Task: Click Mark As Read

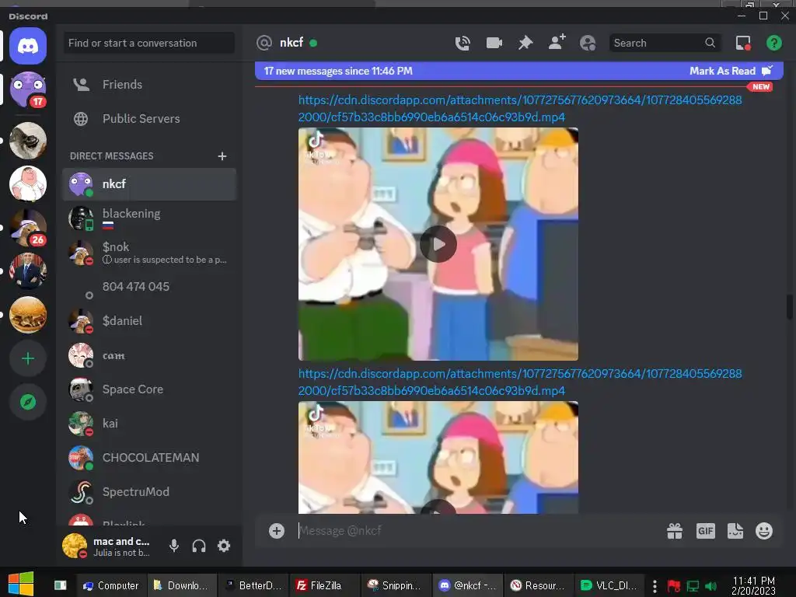Action: pyautogui.click(x=731, y=71)
